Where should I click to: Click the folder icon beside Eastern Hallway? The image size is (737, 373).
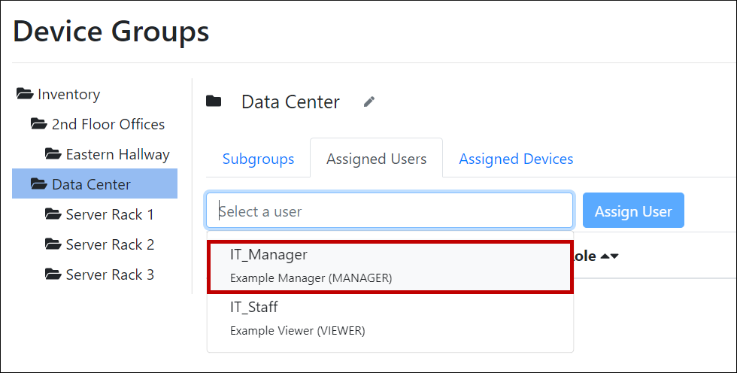tap(53, 155)
